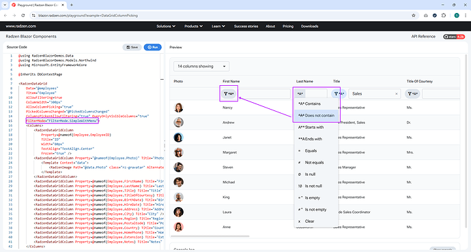Click Michael's photo avatar

[x=178, y=182]
